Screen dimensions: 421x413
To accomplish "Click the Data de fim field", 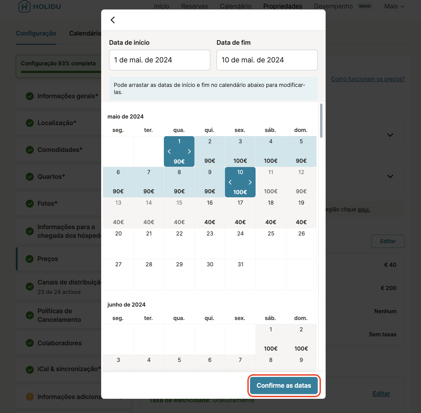I will [x=267, y=60].
